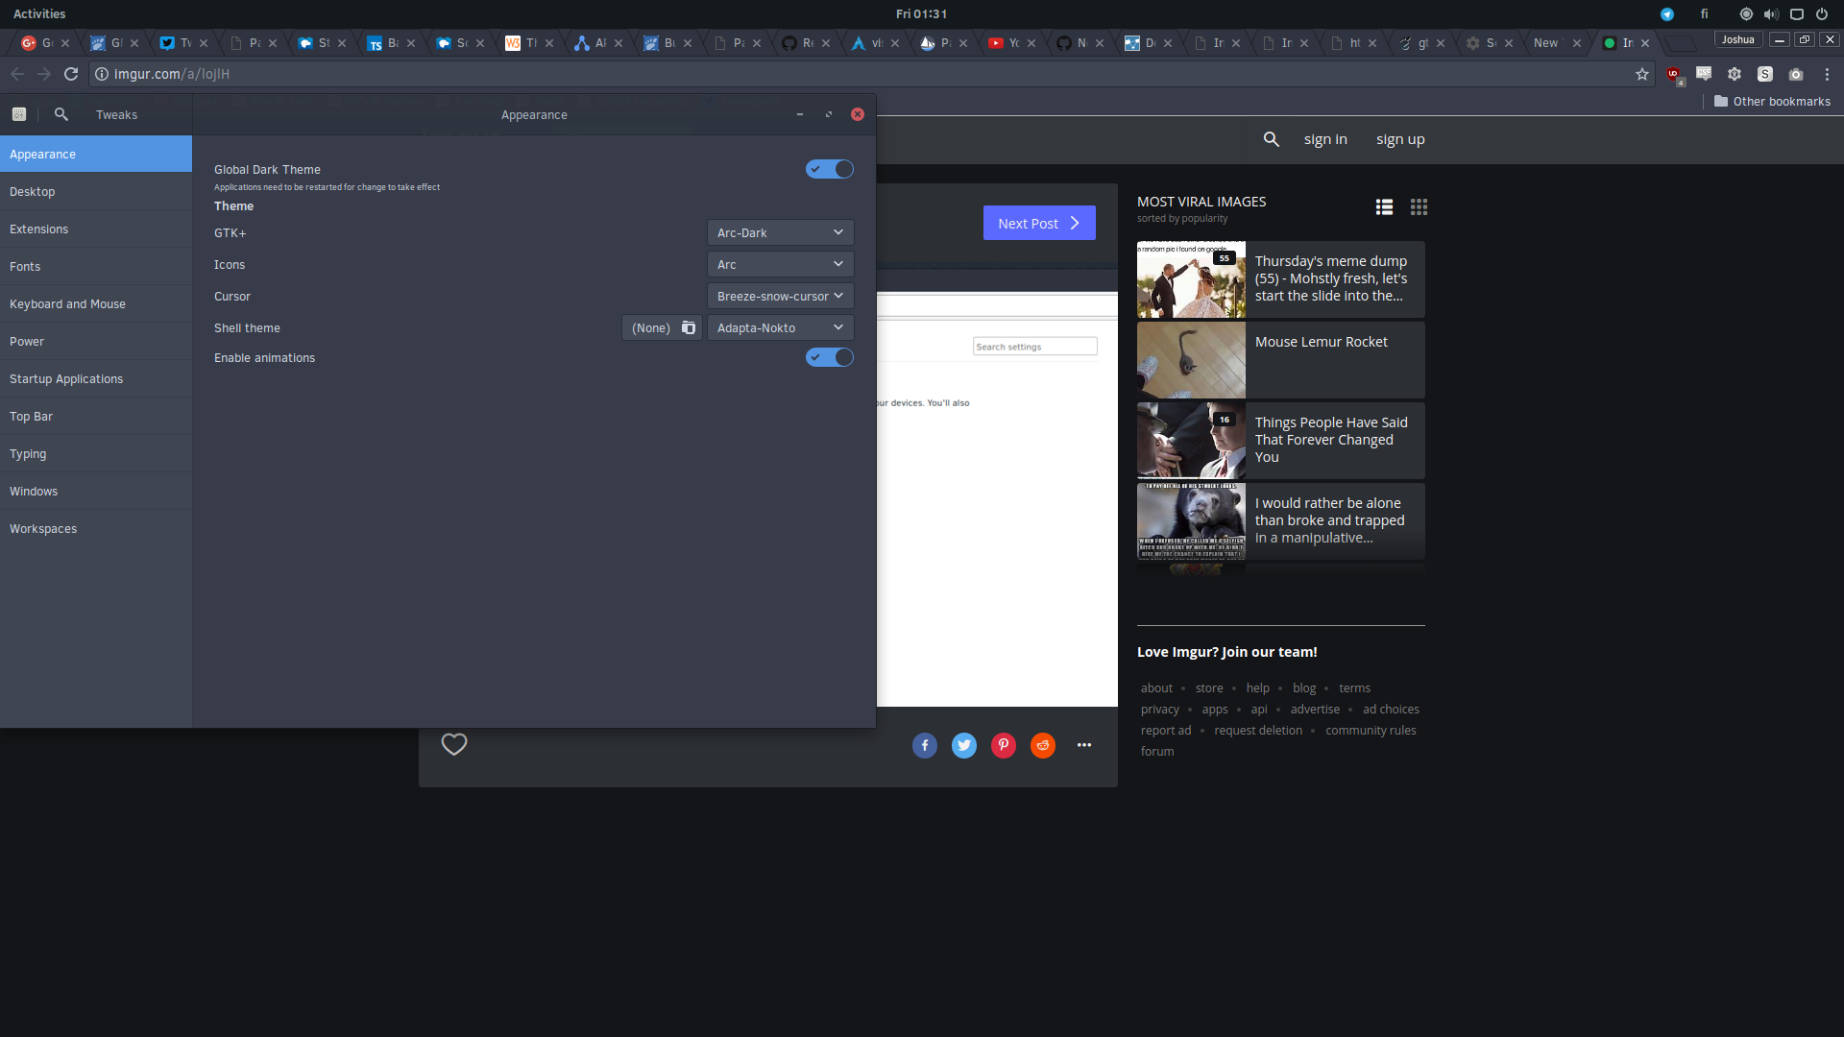Select Windows in Tweaks sidebar
Viewport: 1844px width, 1037px height.
[x=96, y=491]
